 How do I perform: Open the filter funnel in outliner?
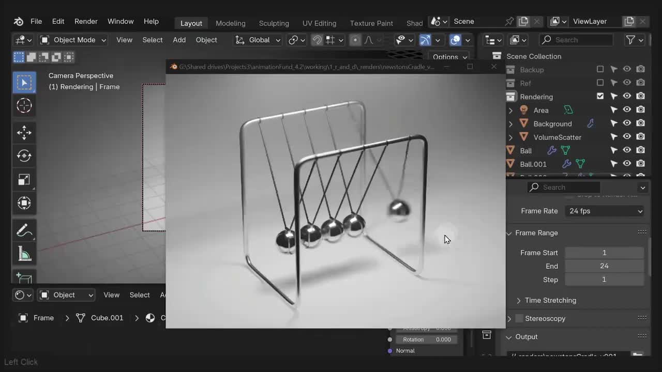point(630,40)
